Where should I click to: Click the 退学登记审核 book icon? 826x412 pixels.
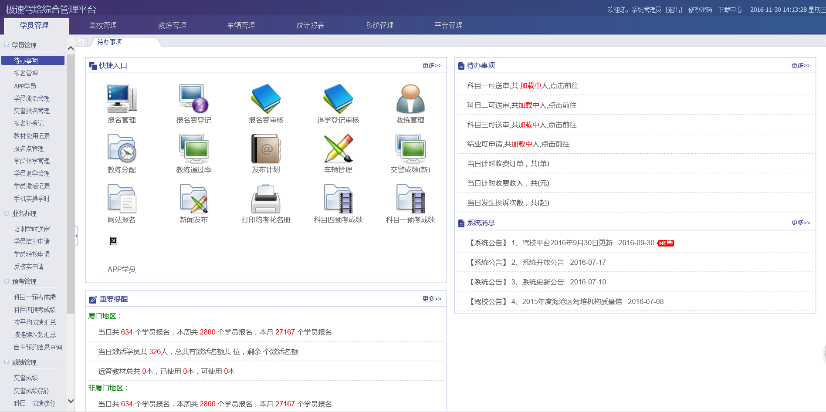(x=338, y=99)
